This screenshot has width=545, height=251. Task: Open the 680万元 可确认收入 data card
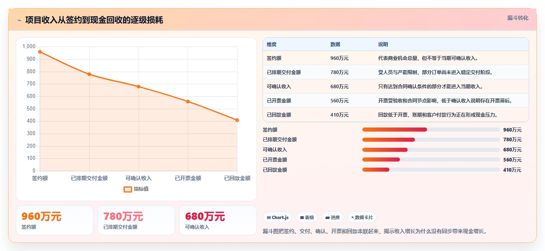point(218,220)
